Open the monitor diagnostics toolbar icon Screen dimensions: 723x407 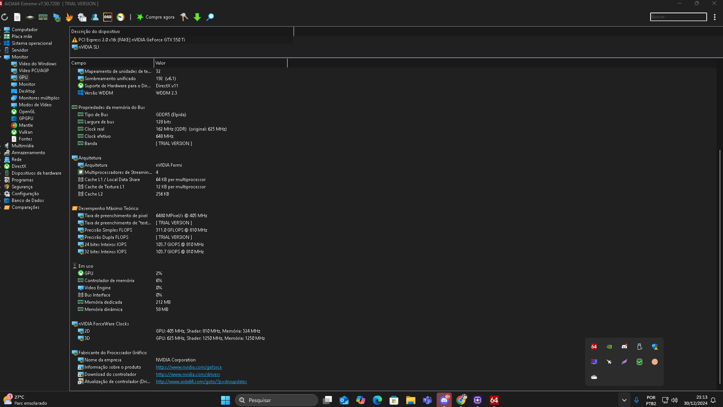point(56,17)
